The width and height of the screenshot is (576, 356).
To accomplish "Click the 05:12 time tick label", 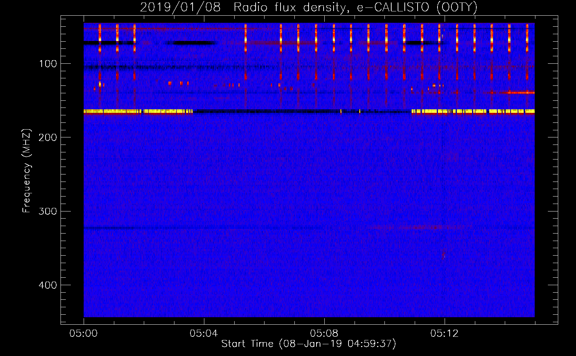I will (x=445, y=334).
